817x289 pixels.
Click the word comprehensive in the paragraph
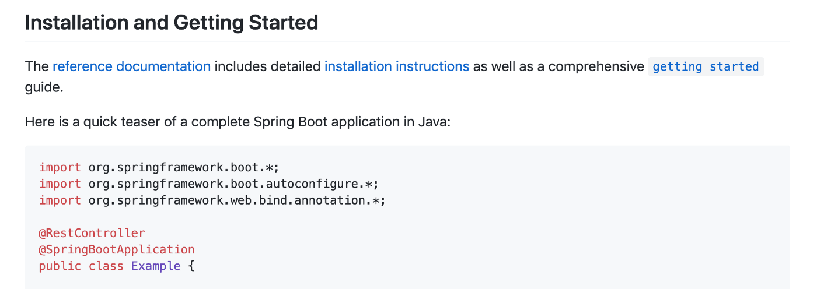point(596,66)
